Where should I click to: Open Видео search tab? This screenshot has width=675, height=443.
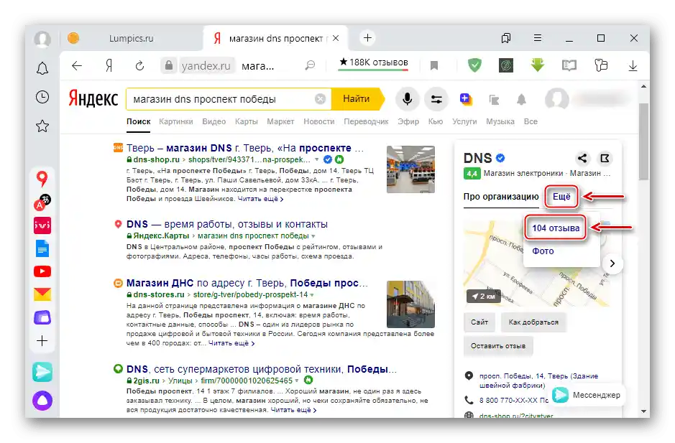click(214, 122)
